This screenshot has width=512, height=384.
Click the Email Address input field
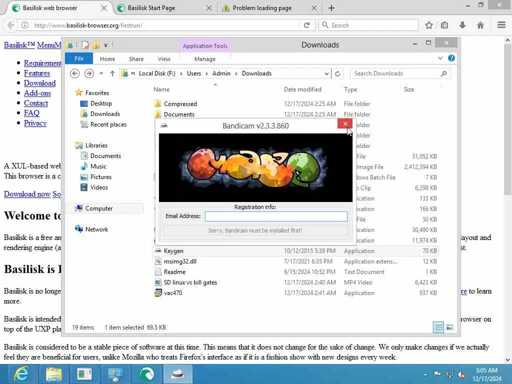pyautogui.click(x=276, y=216)
